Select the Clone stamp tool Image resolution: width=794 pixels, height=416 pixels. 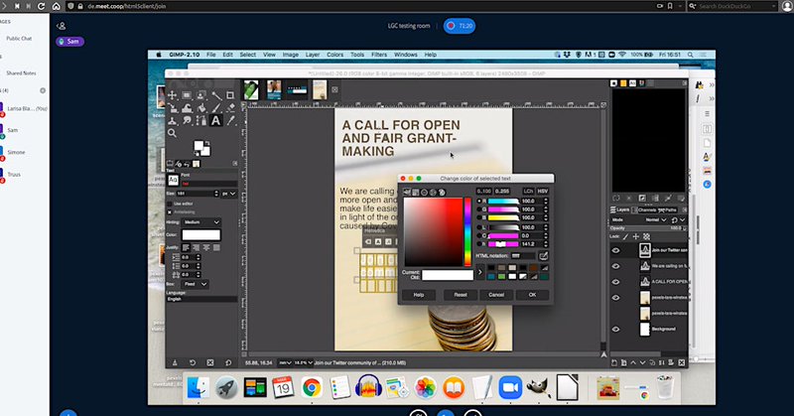[x=172, y=120]
